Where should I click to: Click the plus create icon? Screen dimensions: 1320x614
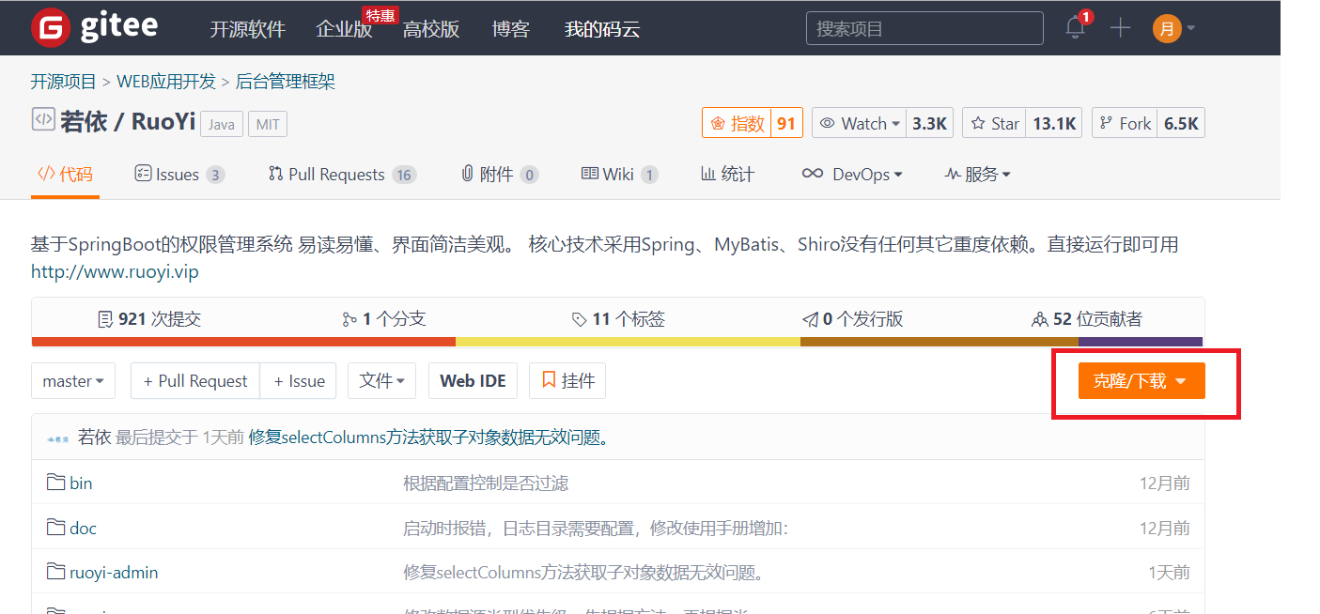[1120, 28]
